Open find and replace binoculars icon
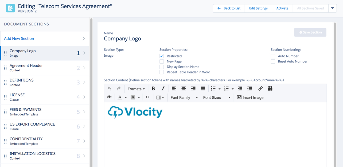The image size is (343, 167). coord(270,89)
